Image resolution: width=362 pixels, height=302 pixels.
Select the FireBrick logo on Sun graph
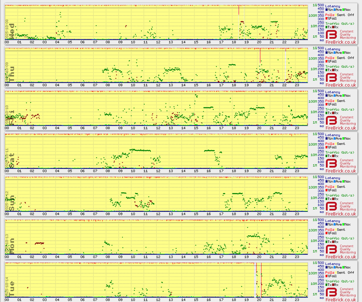331,207
